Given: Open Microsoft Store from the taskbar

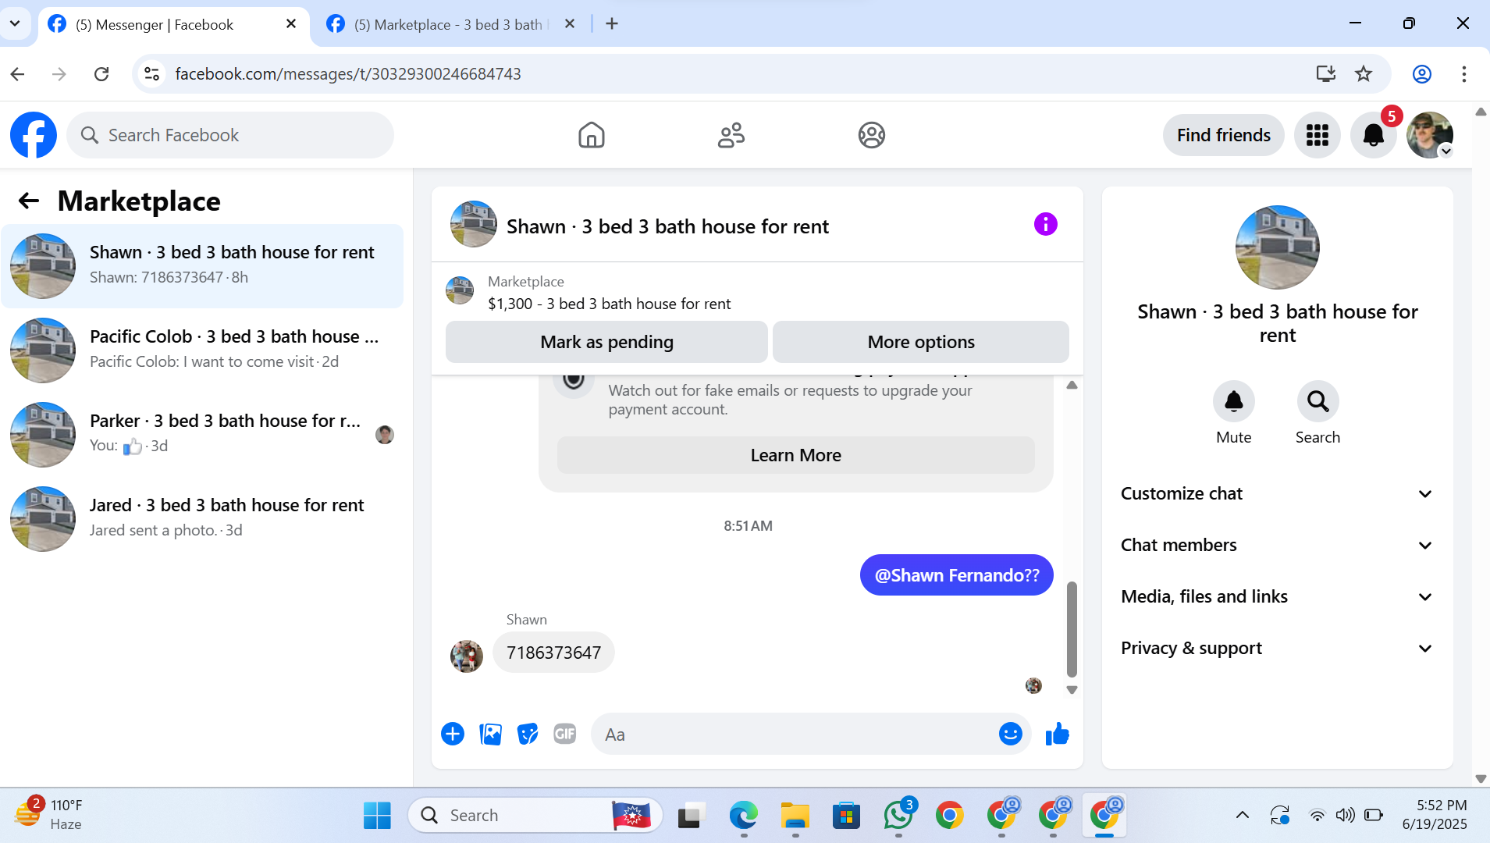Looking at the screenshot, I should pos(847,815).
